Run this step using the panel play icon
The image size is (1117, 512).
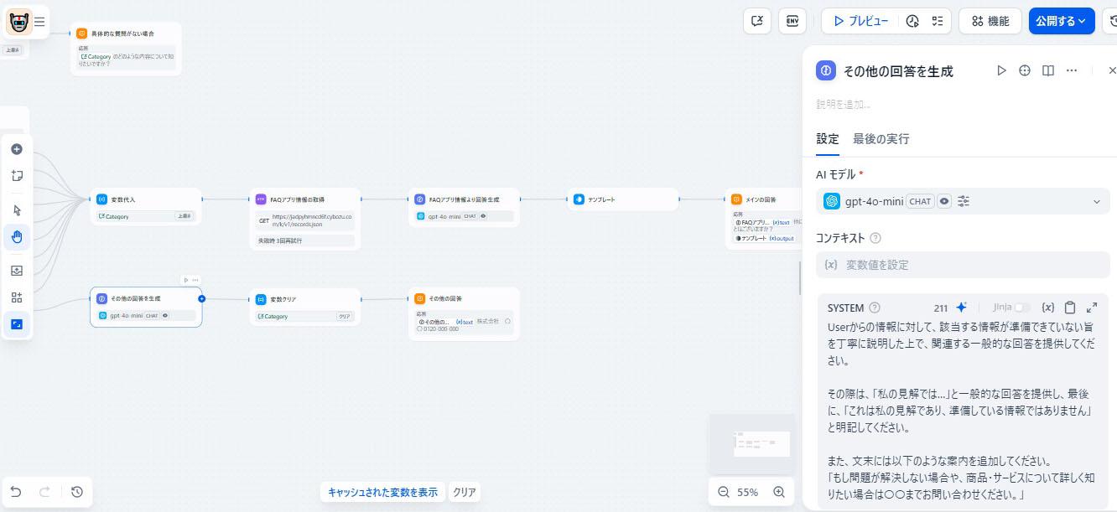pos(1001,71)
